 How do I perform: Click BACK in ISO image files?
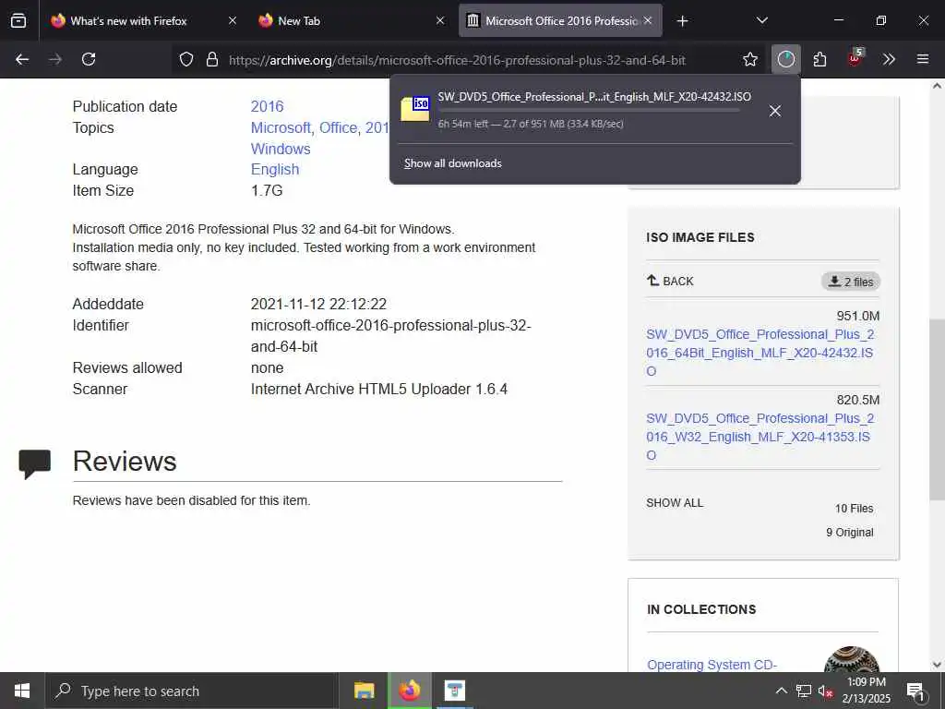670,281
